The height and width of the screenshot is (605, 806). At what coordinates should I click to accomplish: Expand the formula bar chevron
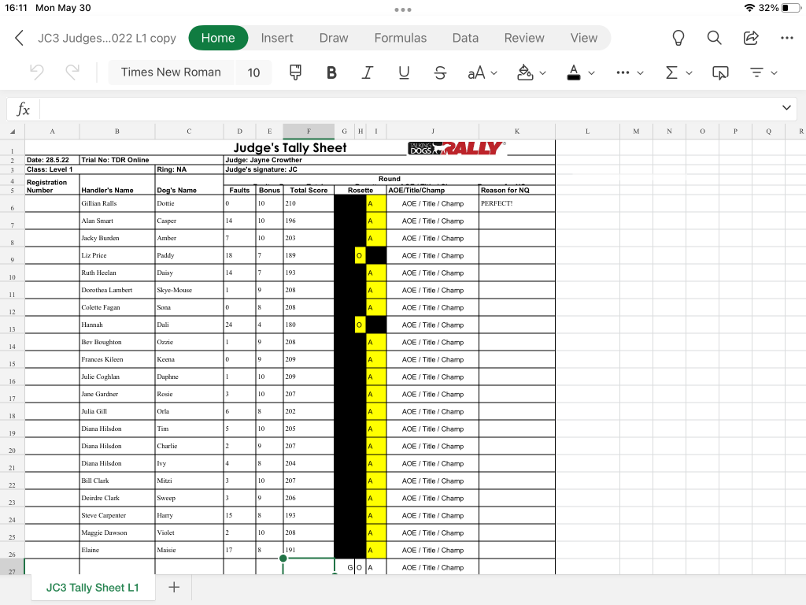click(x=786, y=107)
